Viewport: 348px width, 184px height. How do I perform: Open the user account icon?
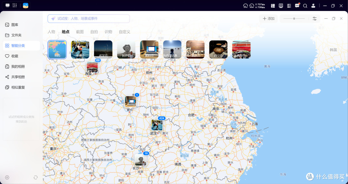click(x=313, y=6)
